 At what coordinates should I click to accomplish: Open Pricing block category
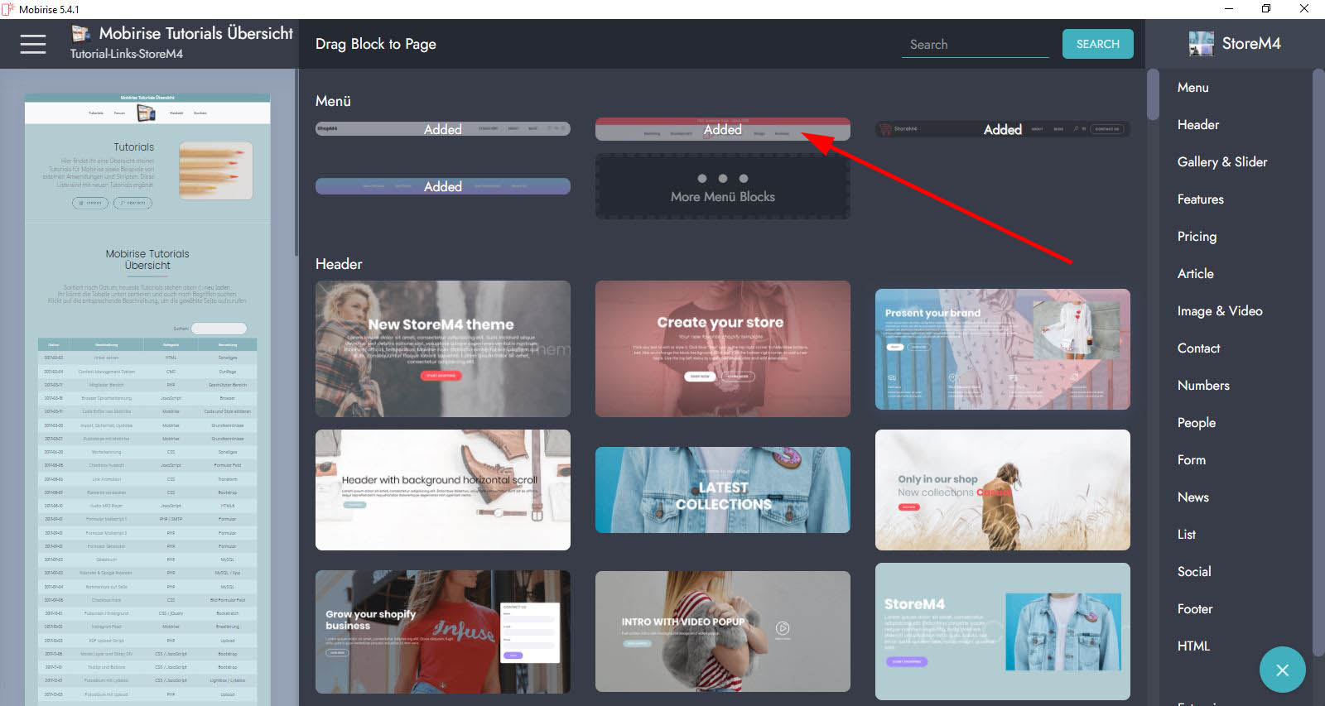tap(1197, 237)
